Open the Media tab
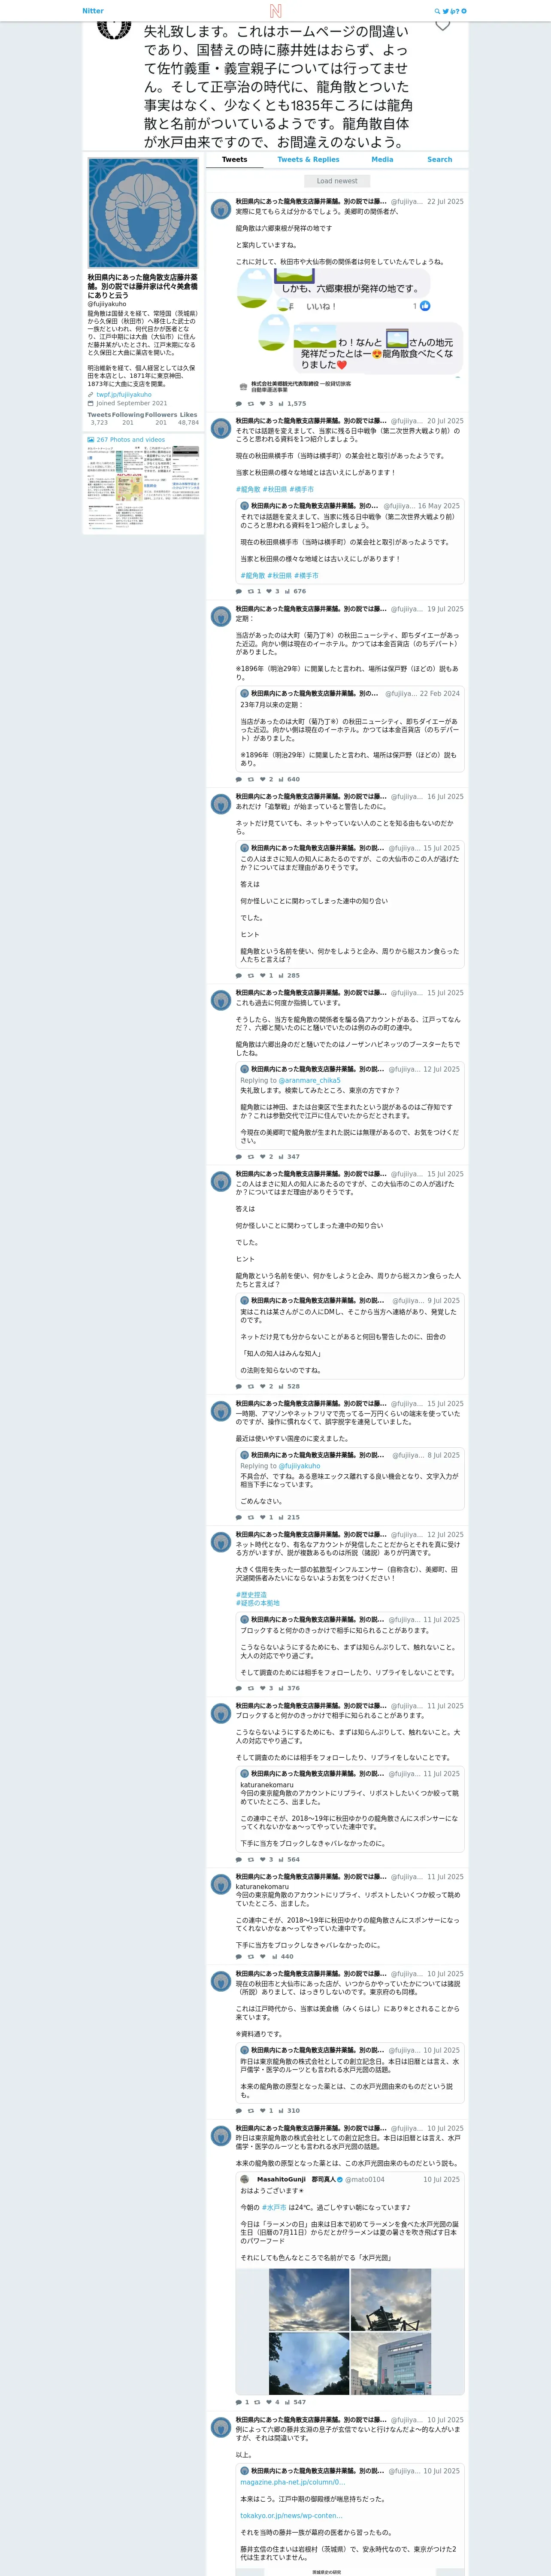Viewport: 551px width, 2576px height. [382, 160]
